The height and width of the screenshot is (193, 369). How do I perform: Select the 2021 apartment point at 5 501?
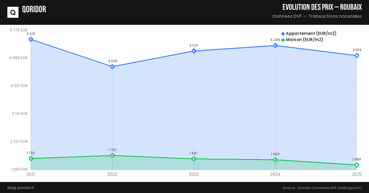click(31, 39)
